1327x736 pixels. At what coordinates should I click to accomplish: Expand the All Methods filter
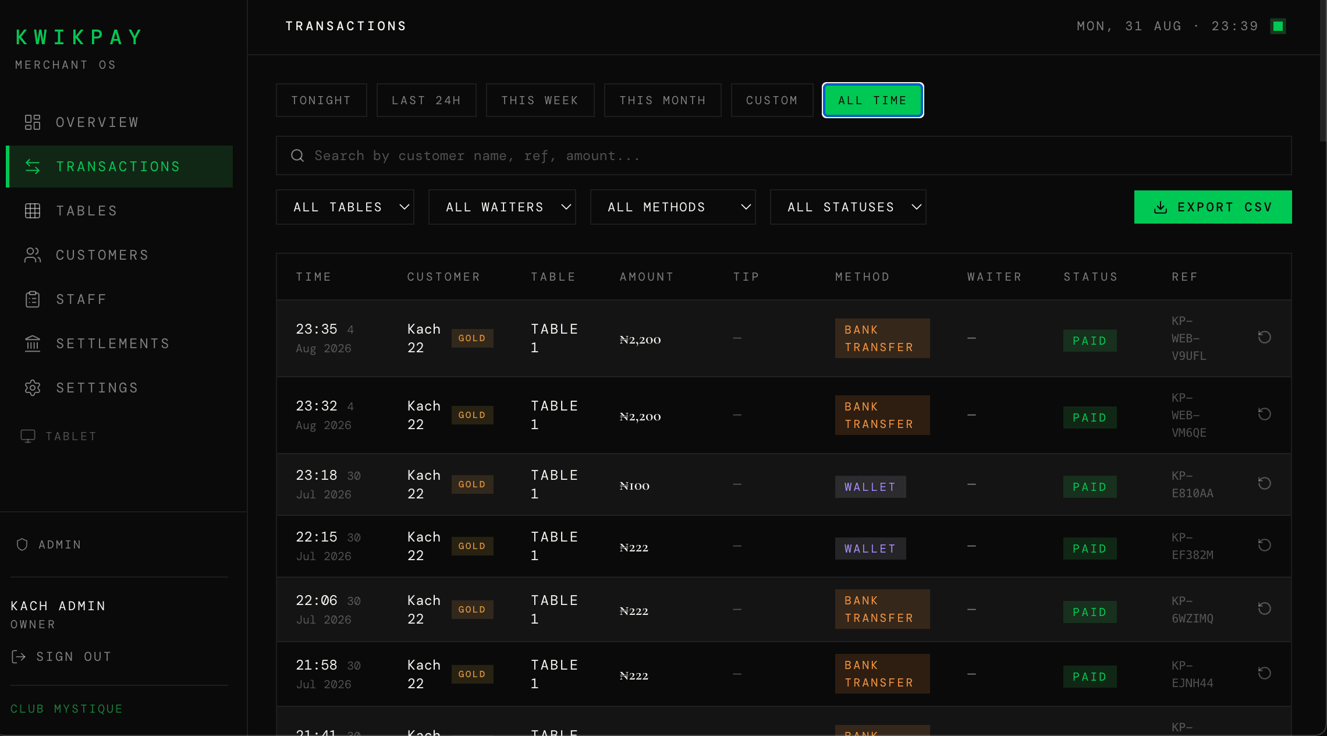673,207
